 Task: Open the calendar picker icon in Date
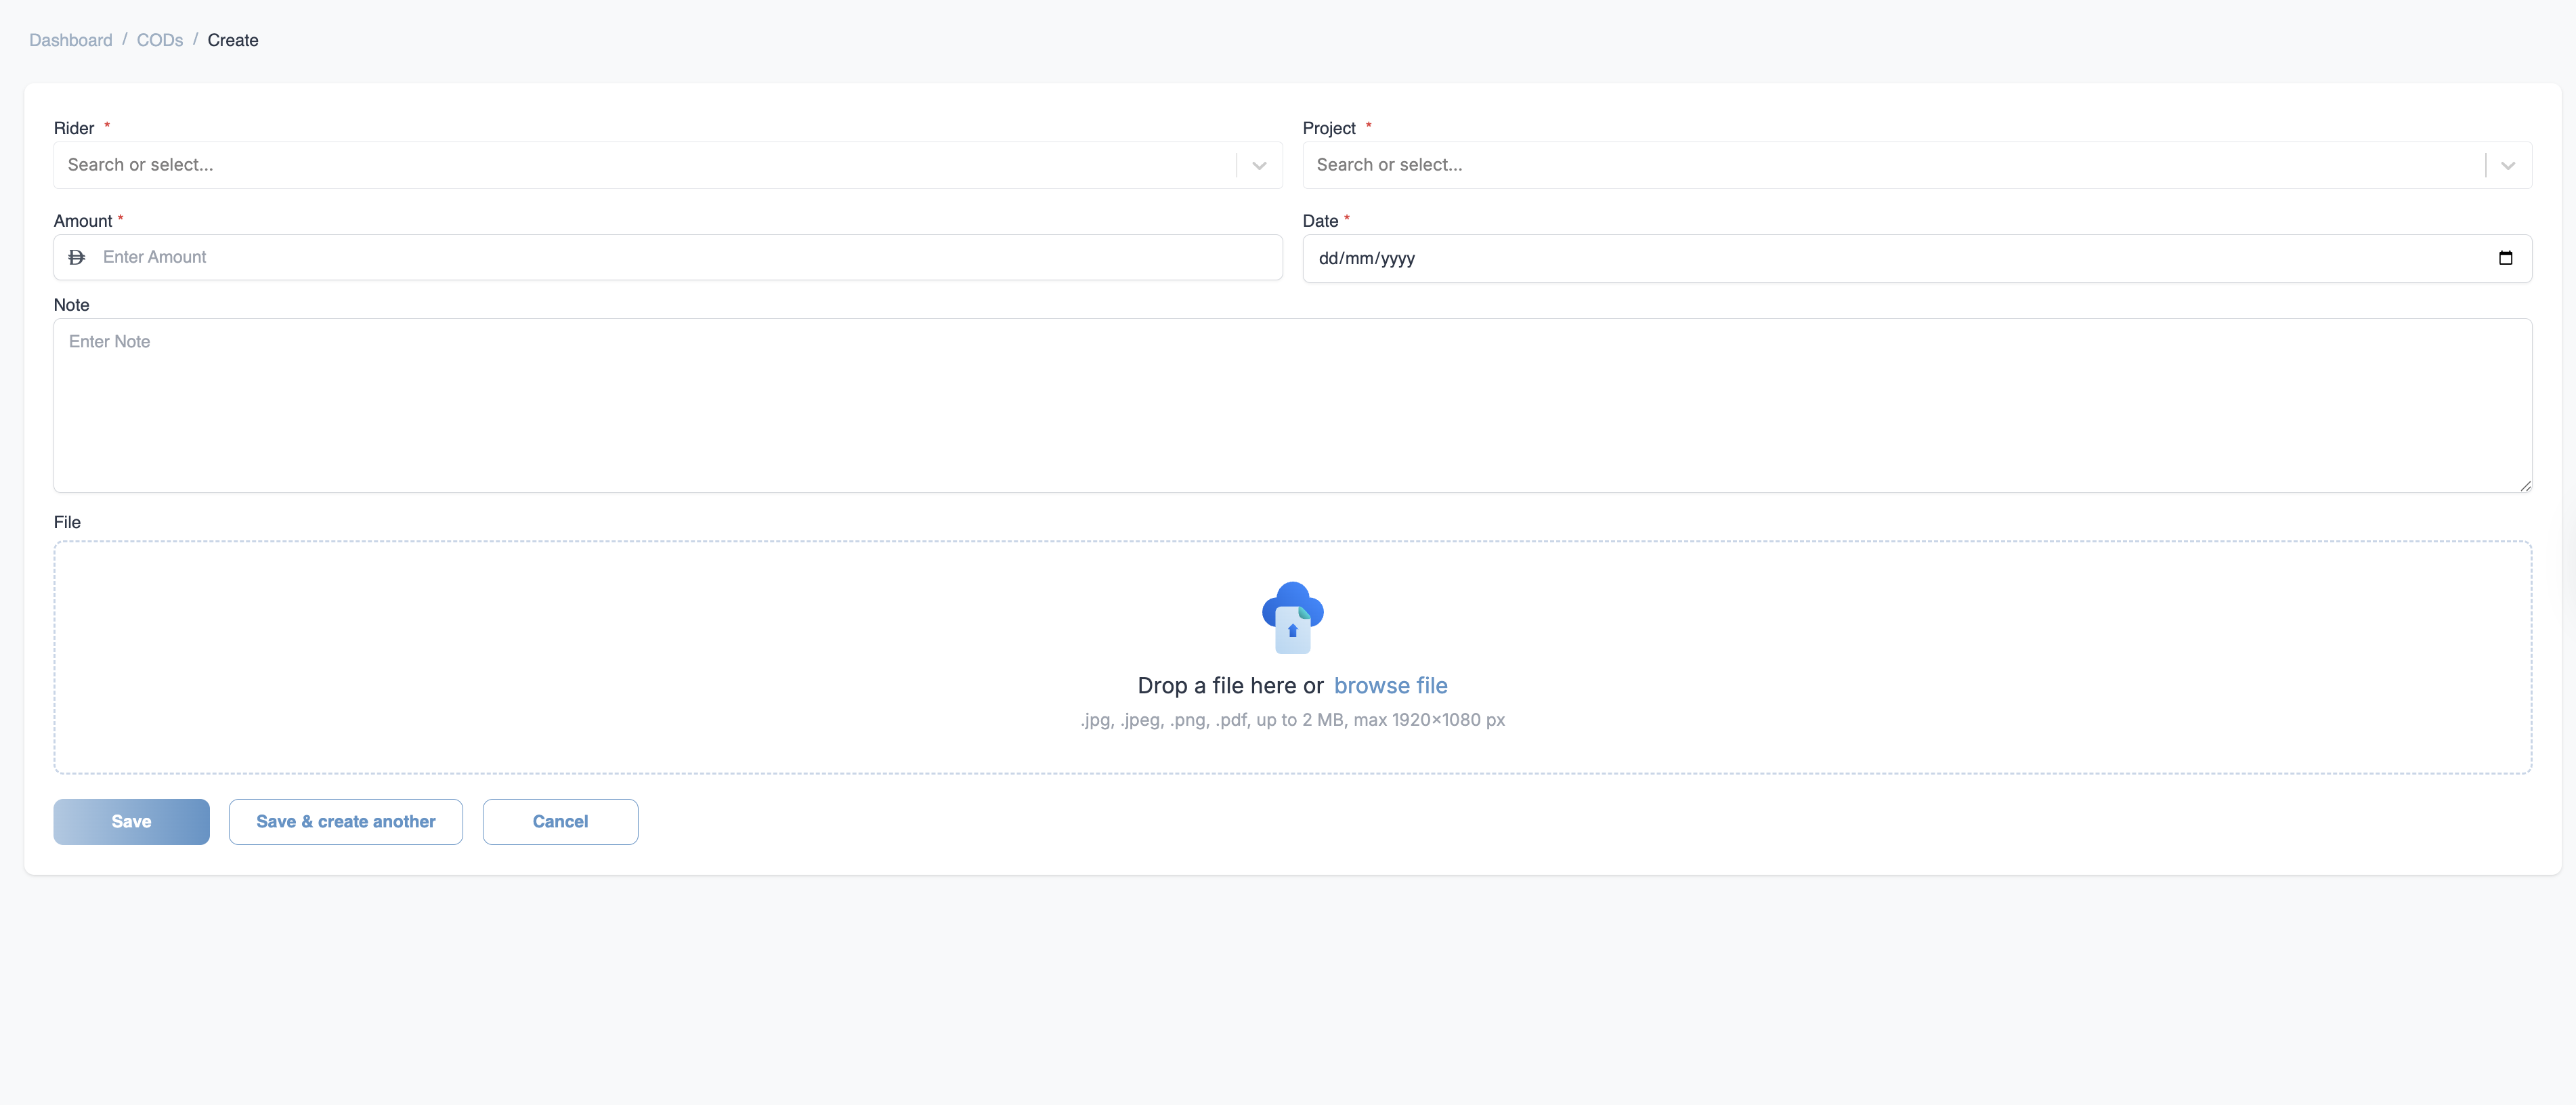pos(2505,258)
